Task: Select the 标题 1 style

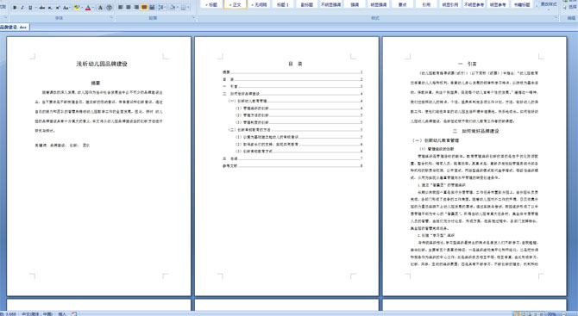Action: [x=283, y=5]
